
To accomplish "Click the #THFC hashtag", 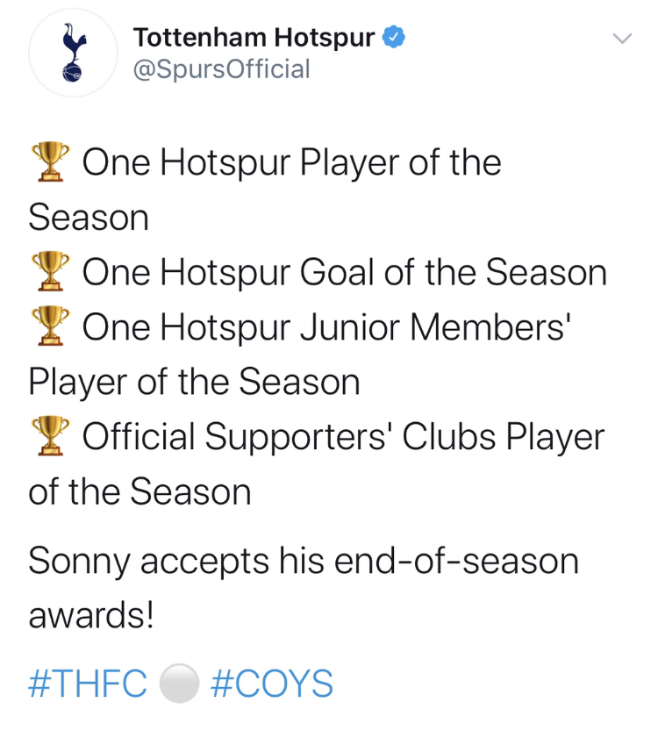I will pyautogui.click(x=88, y=684).
